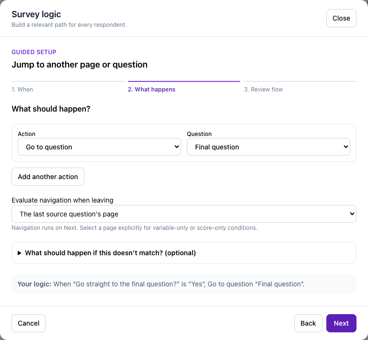Select the 2. What happens step
The image size is (368, 340).
[151, 90]
